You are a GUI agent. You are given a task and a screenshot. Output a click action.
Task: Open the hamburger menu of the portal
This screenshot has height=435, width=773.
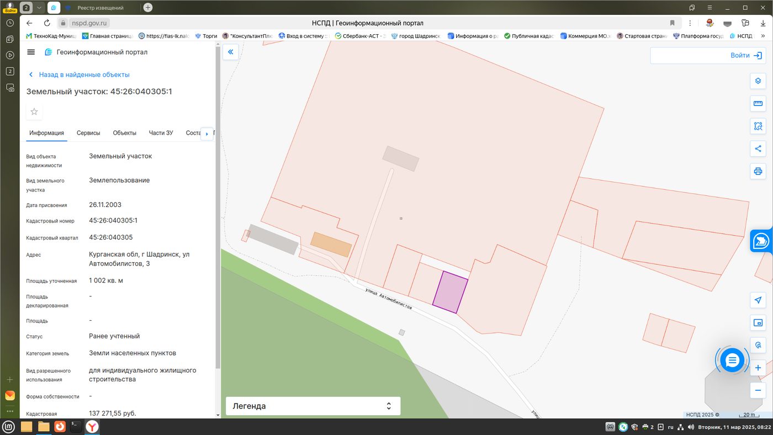(31, 52)
